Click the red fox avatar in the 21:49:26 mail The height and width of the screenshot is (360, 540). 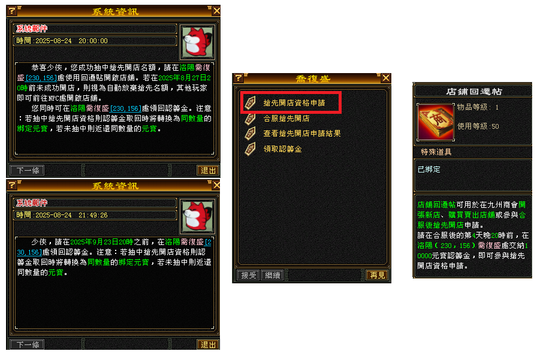pyautogui.click(x=197, y=216)
